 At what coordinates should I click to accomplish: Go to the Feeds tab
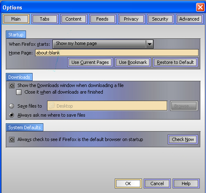pos(102,19)
